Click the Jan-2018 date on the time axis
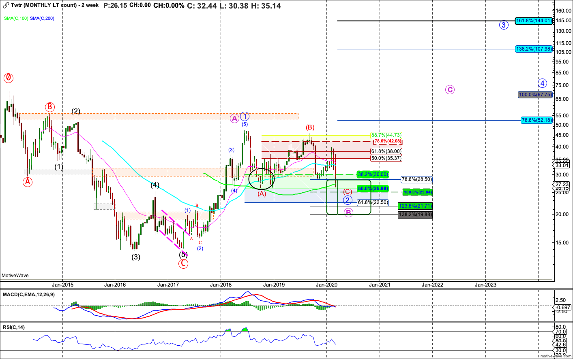 tap(221, 285)
